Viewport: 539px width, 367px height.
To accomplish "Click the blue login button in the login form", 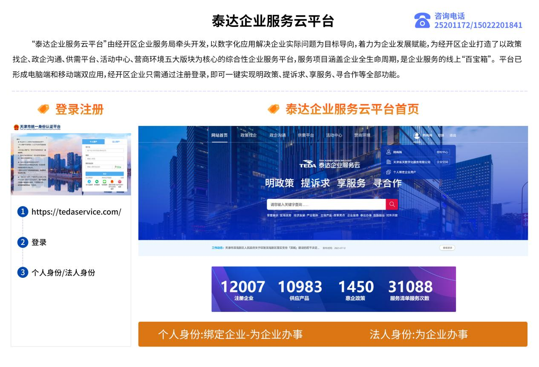I will pos(104,174).
